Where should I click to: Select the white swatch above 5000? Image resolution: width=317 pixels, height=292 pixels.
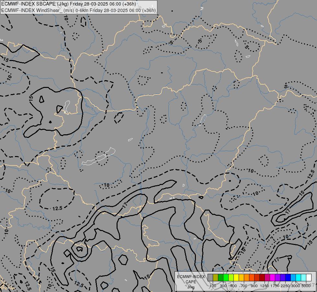(309, 277)
